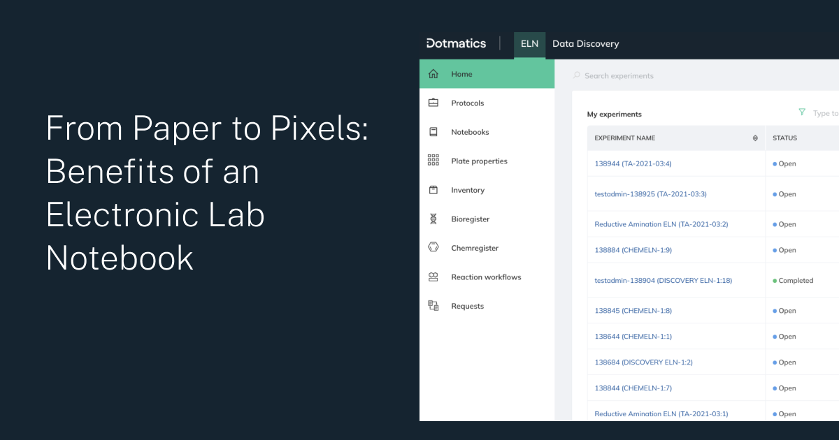Open Chemregister using its hexagon icon

pyautogui.click(x=433, y=247)
